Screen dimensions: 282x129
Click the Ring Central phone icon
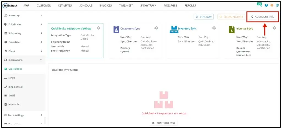tap(6, 87)
